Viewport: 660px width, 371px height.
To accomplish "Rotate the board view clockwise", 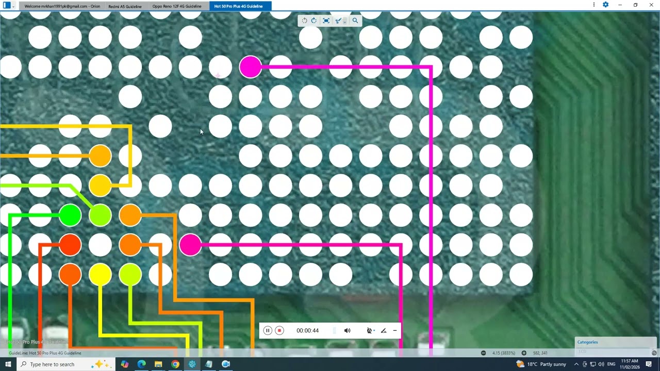I will pyautogui.click(x=313, y=21).
